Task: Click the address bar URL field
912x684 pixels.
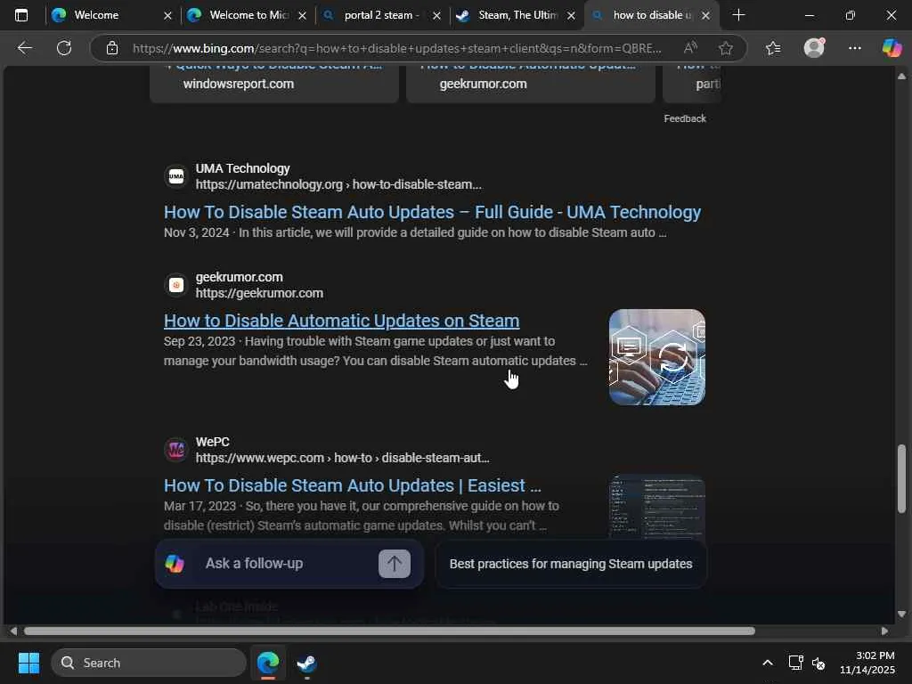Action: (396, 48)
